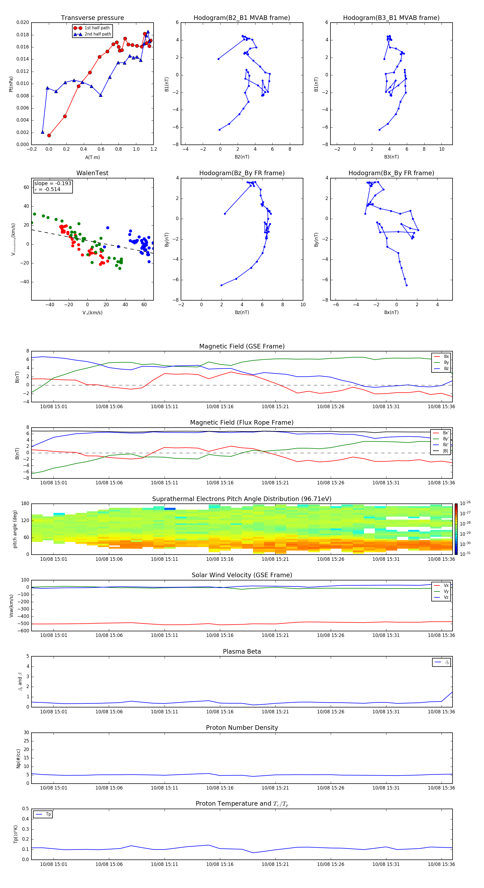Click the 'B2(nT)' x-axis label
Screen dimensions: 484x888
click(242, 157)
